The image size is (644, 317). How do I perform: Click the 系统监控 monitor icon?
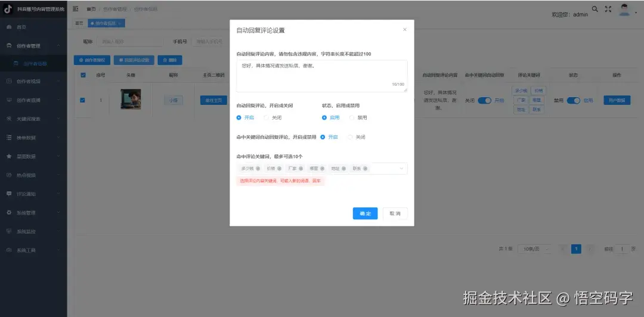point(9,231)
